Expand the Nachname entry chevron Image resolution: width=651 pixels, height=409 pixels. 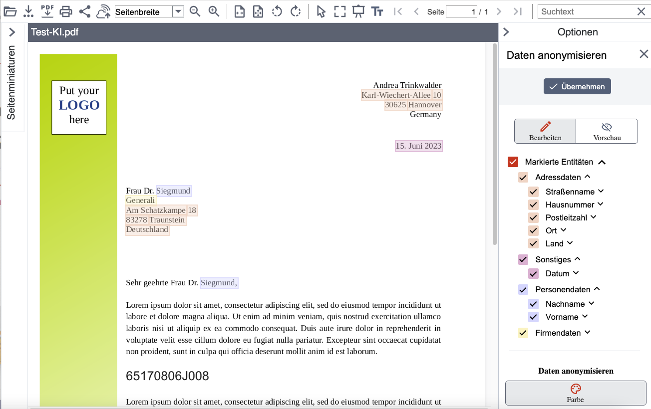[592, 303]
